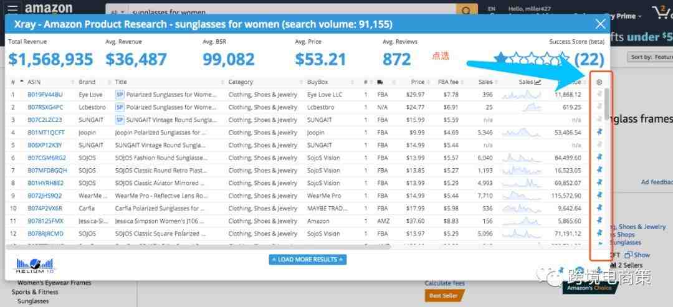The image size is (673, 307).
Task: Select sales cell 7,710
Action: pos(485,196)
